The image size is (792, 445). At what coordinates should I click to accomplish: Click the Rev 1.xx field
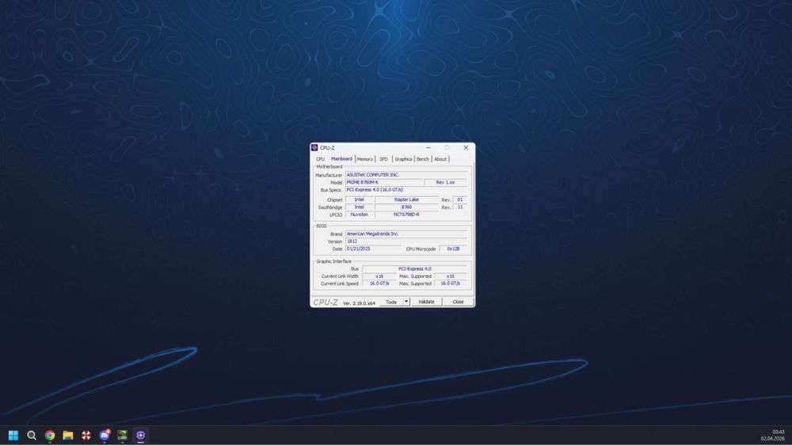click(445, 182)
